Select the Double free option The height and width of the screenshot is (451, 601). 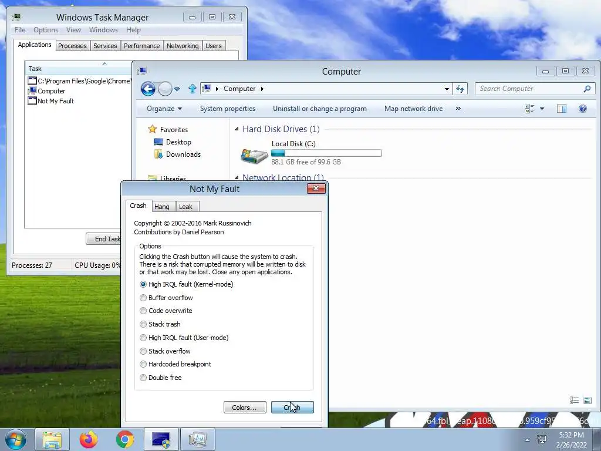pos(161,378)
